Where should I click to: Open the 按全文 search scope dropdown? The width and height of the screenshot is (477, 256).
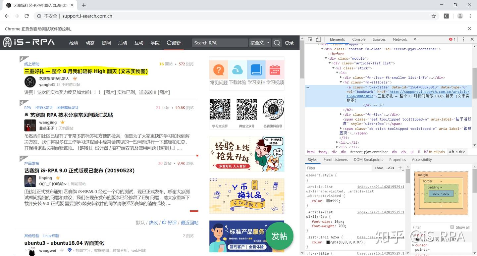click(260, 43)
